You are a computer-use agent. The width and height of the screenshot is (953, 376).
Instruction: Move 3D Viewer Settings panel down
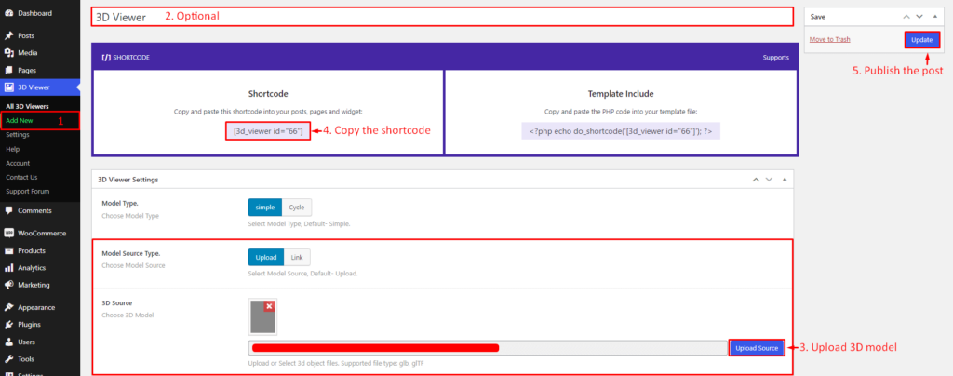(x=769, y=180)
